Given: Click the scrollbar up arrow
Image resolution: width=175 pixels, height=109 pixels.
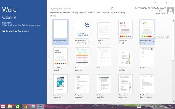Looking at the screenshot, I should point(173,20).
